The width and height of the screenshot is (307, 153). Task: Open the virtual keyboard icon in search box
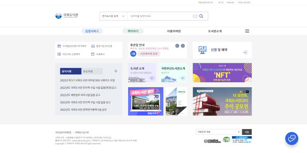pos(195,16)
